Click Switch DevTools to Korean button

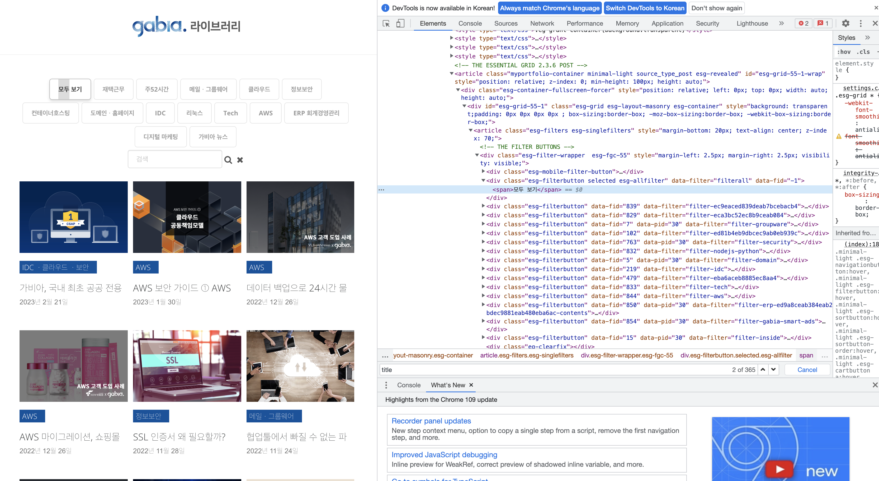click(645, 8)
